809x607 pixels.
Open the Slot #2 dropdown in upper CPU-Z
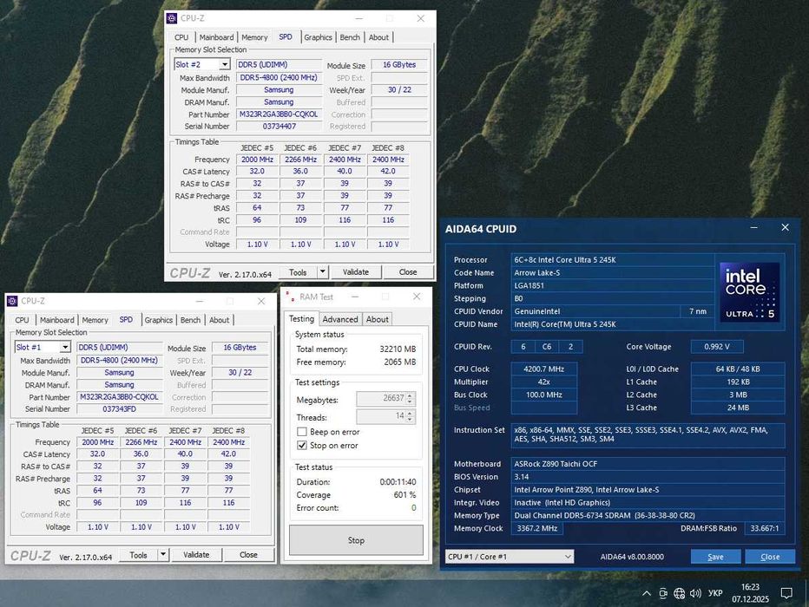click(x=225, y=64)
